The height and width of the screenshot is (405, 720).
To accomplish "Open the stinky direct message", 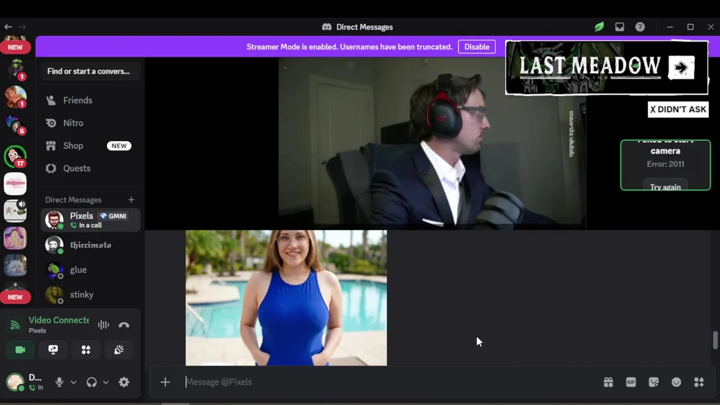I will [x=90, y=295].
